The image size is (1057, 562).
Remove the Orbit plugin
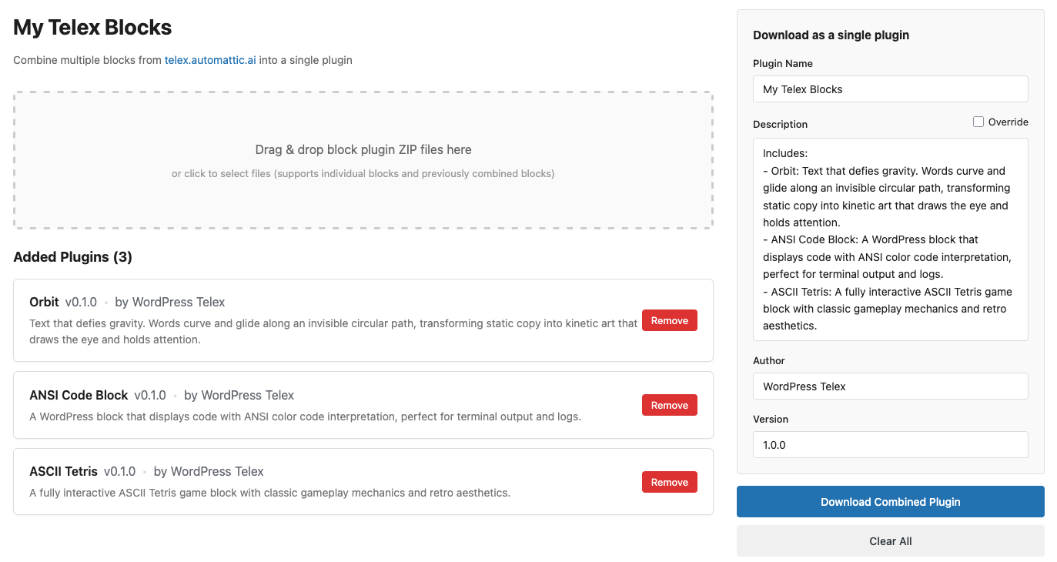pos(669,320)
